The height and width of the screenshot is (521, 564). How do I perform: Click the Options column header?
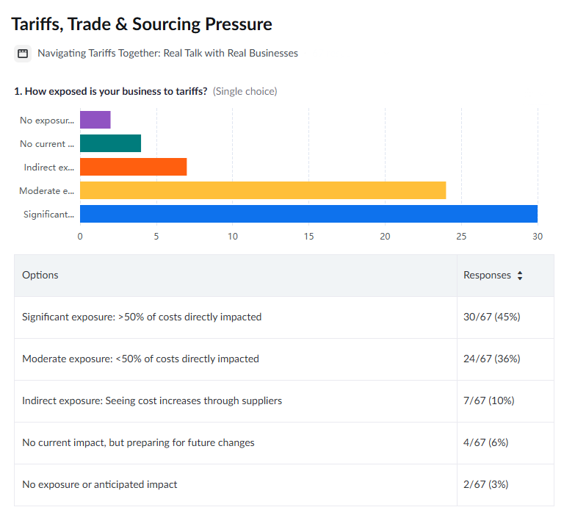[40, 275]
